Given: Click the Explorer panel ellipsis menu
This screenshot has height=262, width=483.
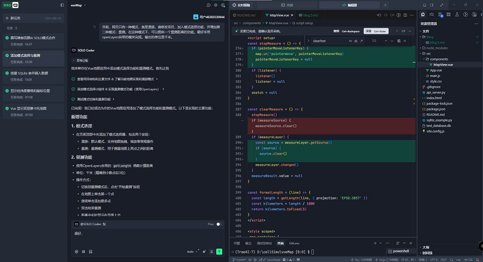Looking at the screenshot, I should (x=476, y=24).
